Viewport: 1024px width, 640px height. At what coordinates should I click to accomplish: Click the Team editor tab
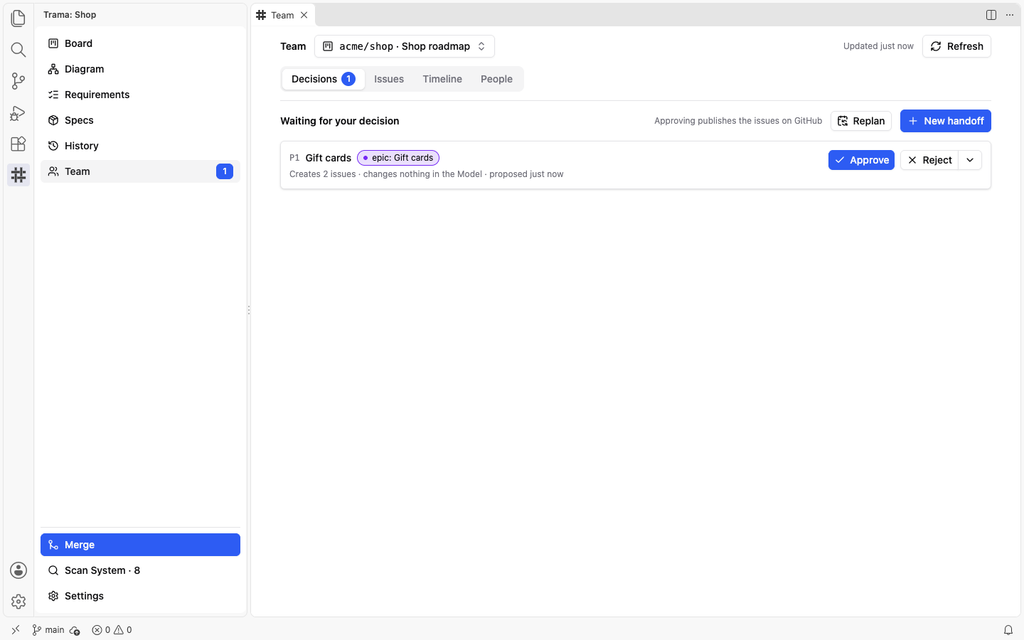pyautogui.click(x=282, y=15)
